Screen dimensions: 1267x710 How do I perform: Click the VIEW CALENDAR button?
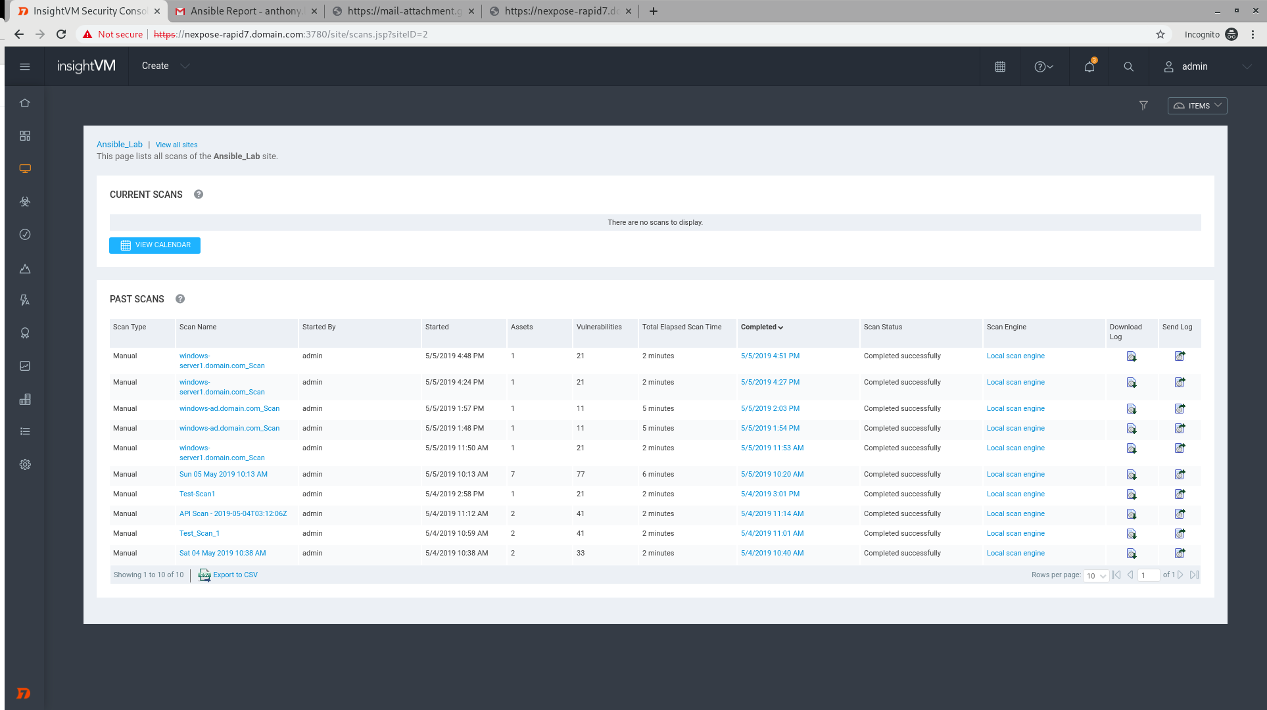pyautogui.click(x=155, y=245)
